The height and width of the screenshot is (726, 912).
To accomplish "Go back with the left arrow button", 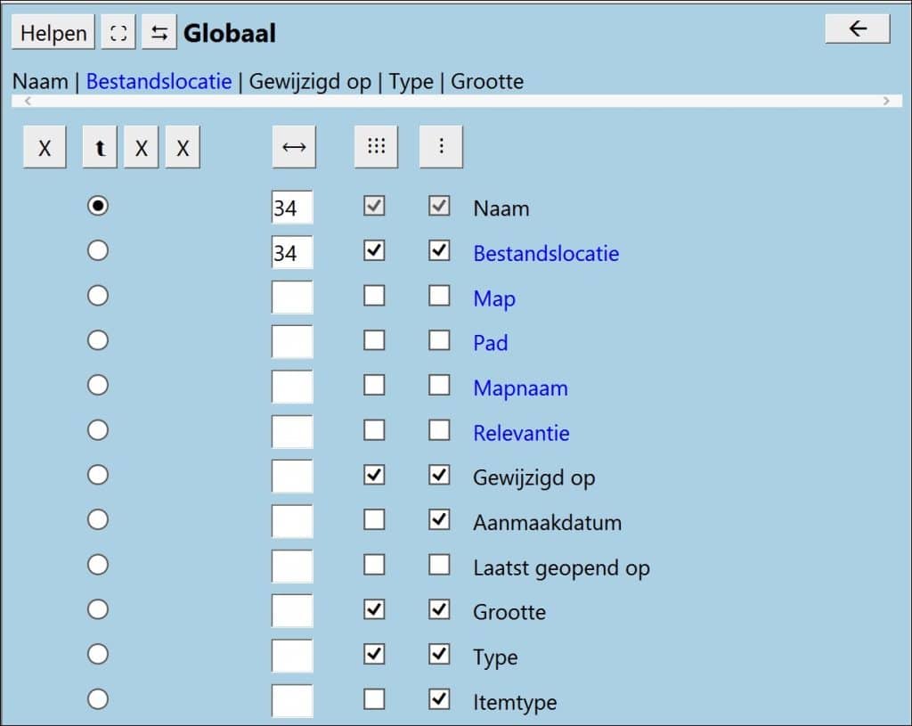I will click(x=858, y=29).
